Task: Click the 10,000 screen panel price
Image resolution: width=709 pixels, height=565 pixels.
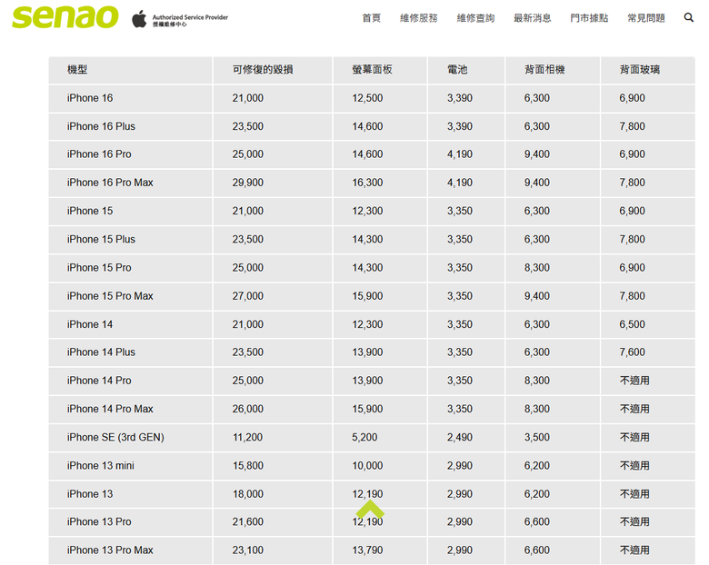Action: pos(367,466)
